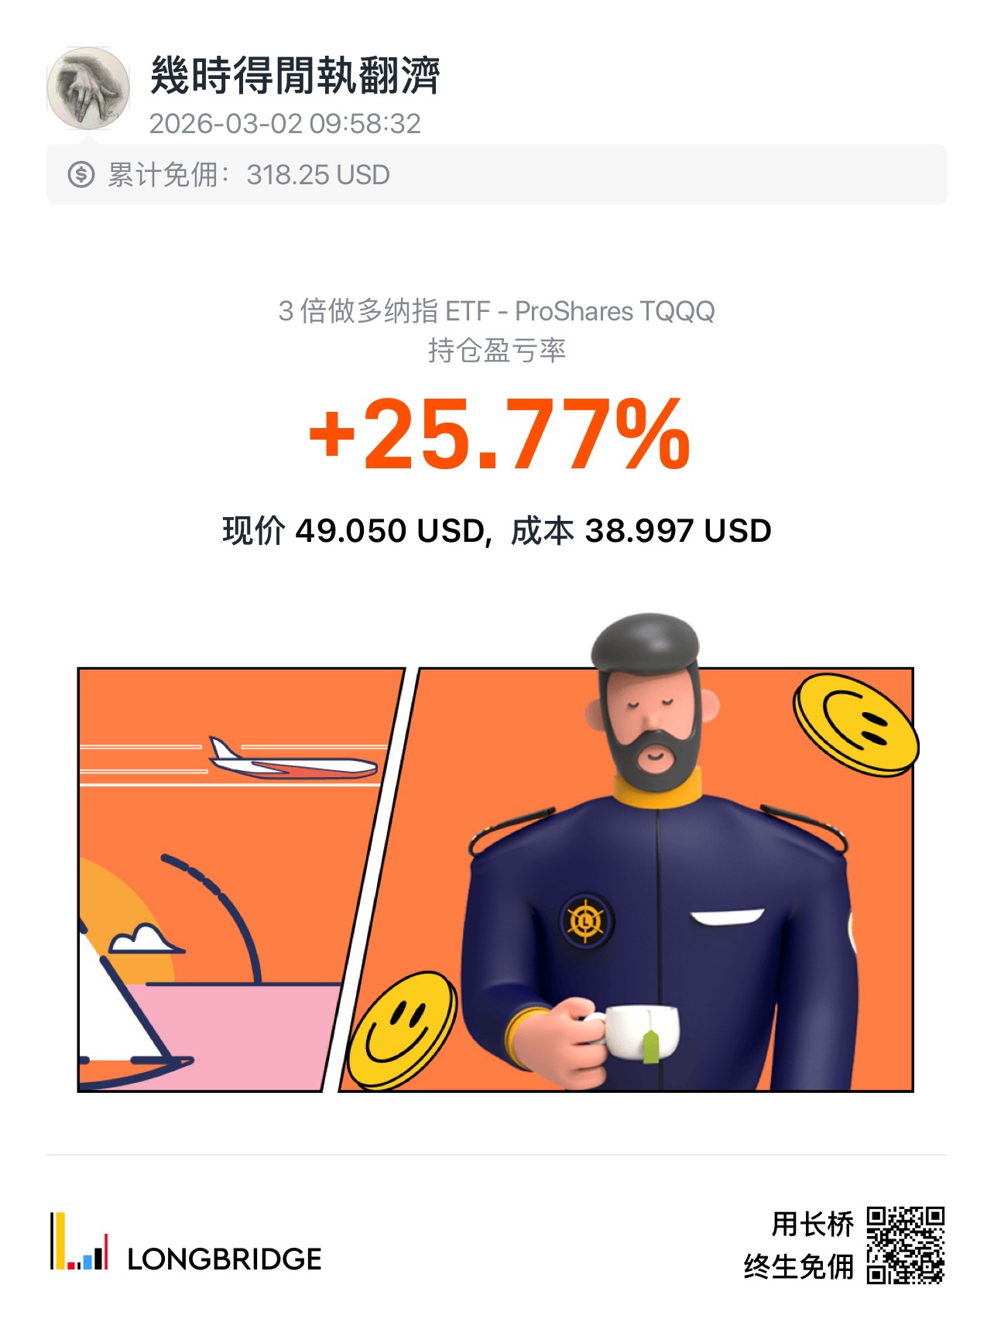The image size is (994, 1336).
Task: Click the airplane illustration
Action: [x=293, y=759]
